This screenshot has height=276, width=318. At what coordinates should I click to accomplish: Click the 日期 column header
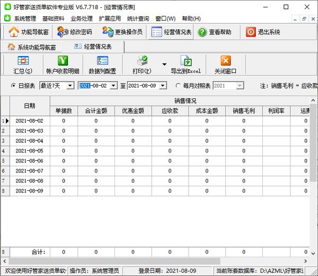30,106
